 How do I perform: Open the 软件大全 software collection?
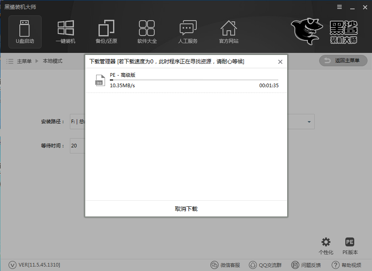pyautogui.click(x=147, y=32)
